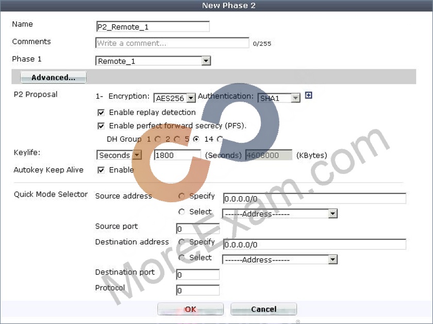Click the Cancel button
The width and height of the screenshot is (433, 324).
tap(264, 309)
